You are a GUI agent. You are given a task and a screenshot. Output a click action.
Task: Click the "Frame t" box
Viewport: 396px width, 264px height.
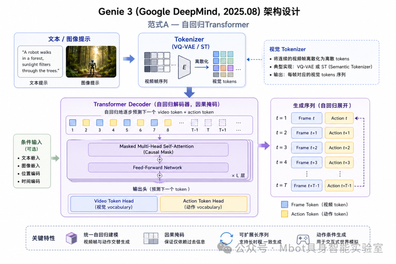[307, 118]
